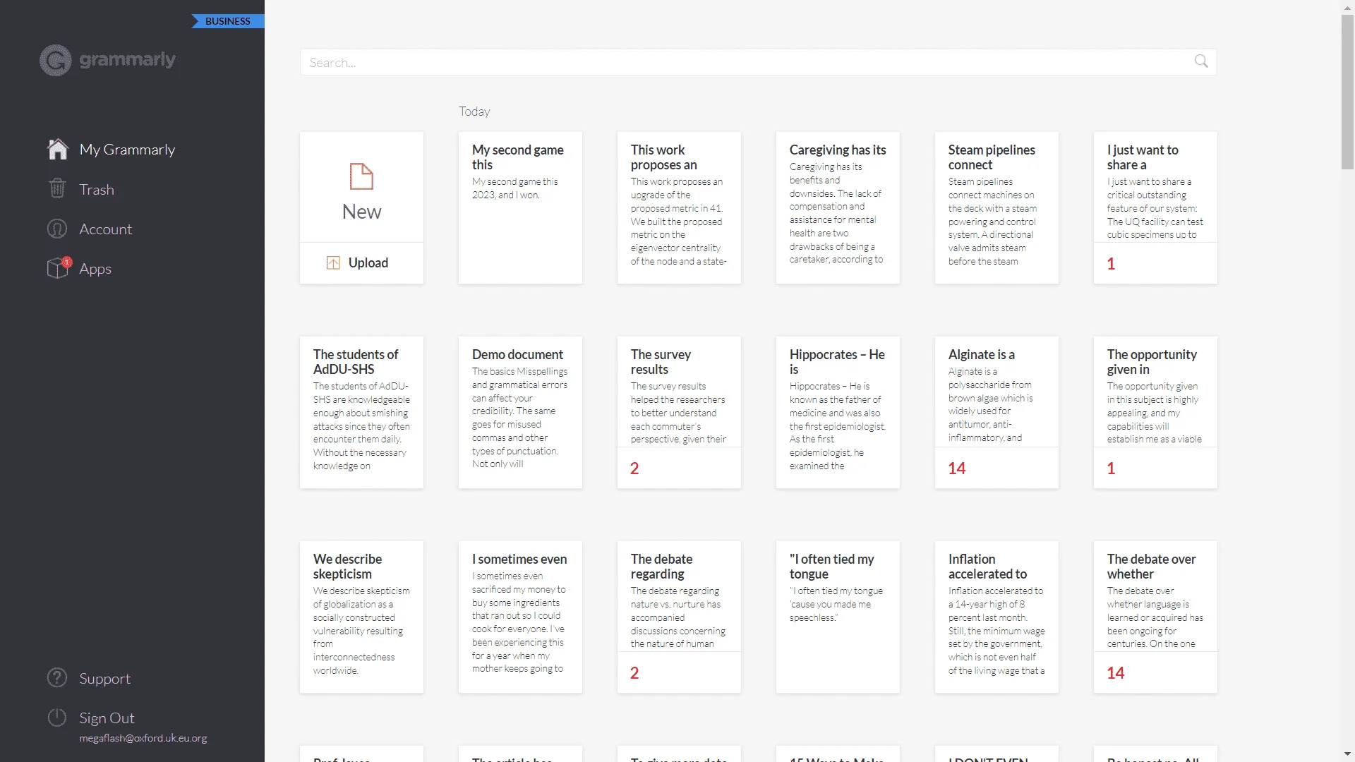The image size is (1355, 762).
Task: Click scrollbar down arrow
Action: click(1347, 755)
